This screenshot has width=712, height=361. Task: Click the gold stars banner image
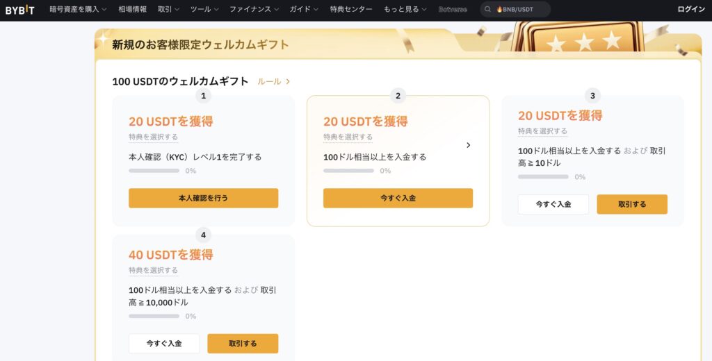(583, 38)
